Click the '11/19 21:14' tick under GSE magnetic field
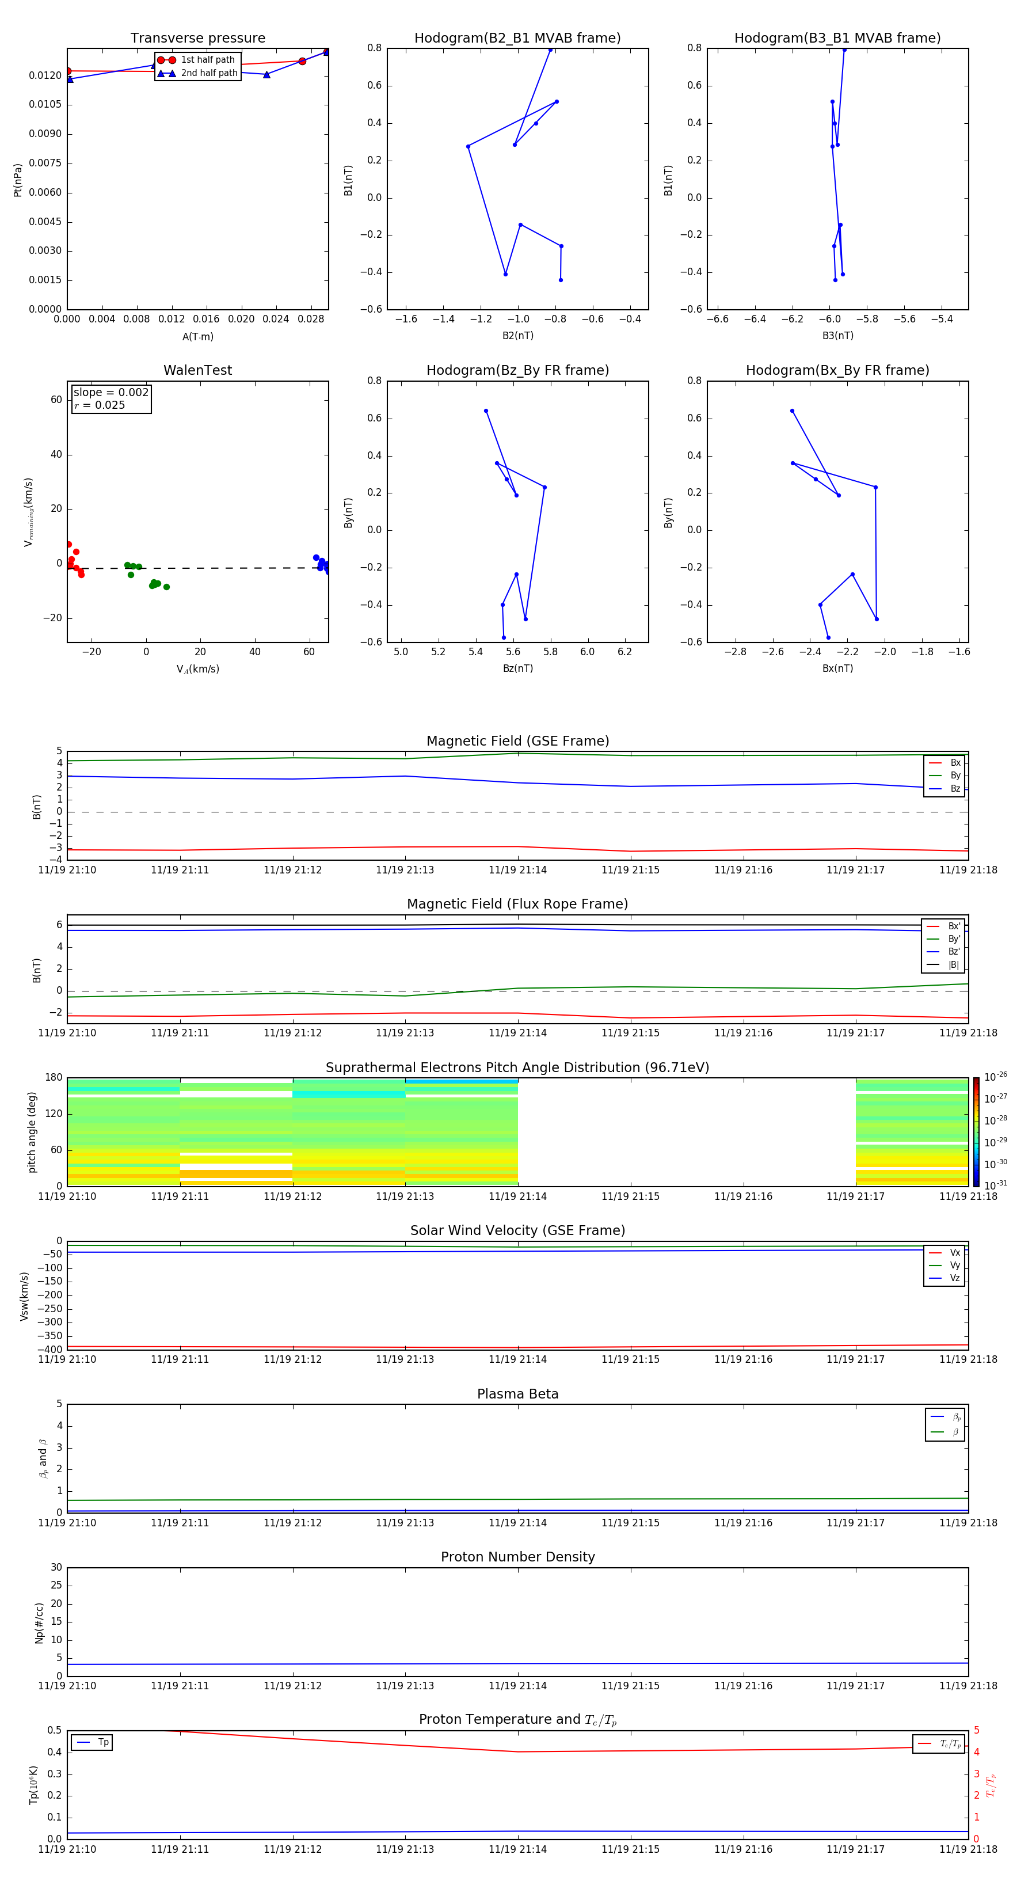This screenshot has height=1900, width=1036. (x=517, y=871)
